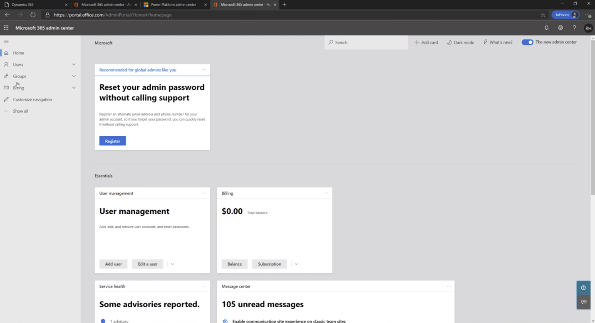Viewport: 595px width, 323px height.
Task: Open the floating help assistant button
Action: [x=583, y=288]
